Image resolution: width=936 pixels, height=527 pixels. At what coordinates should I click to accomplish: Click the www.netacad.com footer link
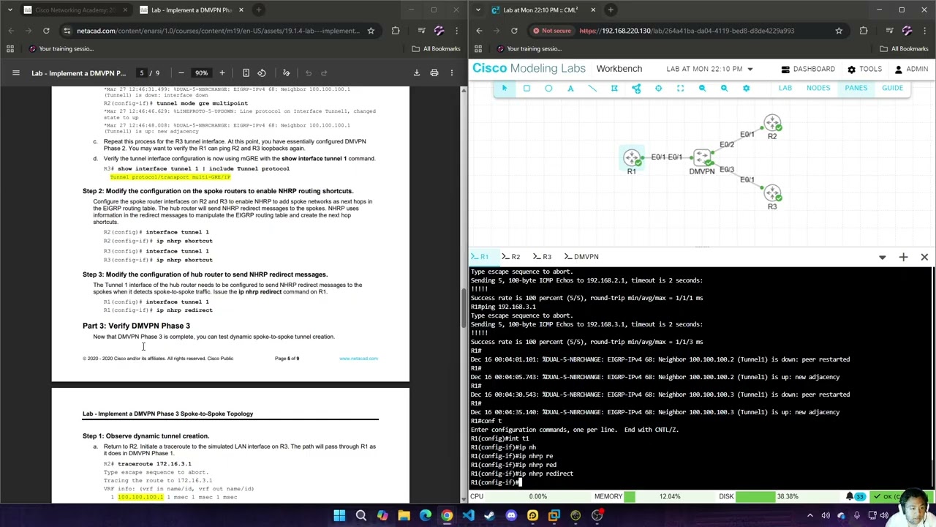click(x=358, y=359)
